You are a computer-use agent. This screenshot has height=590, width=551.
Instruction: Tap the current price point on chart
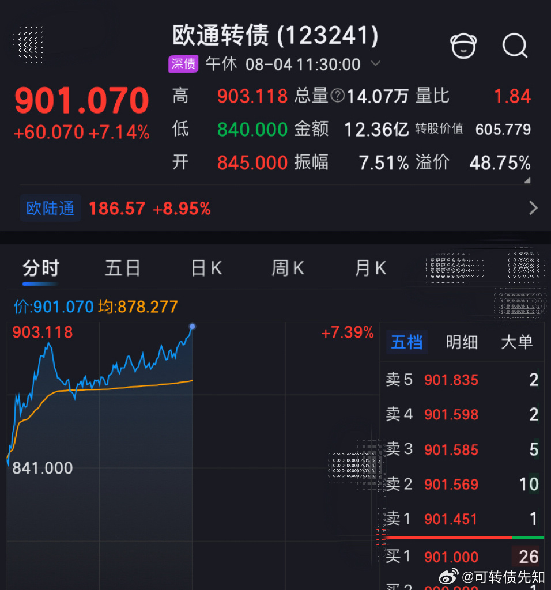(193, 326)
